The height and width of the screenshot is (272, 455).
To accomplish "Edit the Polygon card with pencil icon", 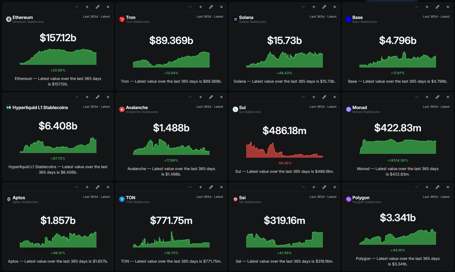I will (x=438, y=187).
